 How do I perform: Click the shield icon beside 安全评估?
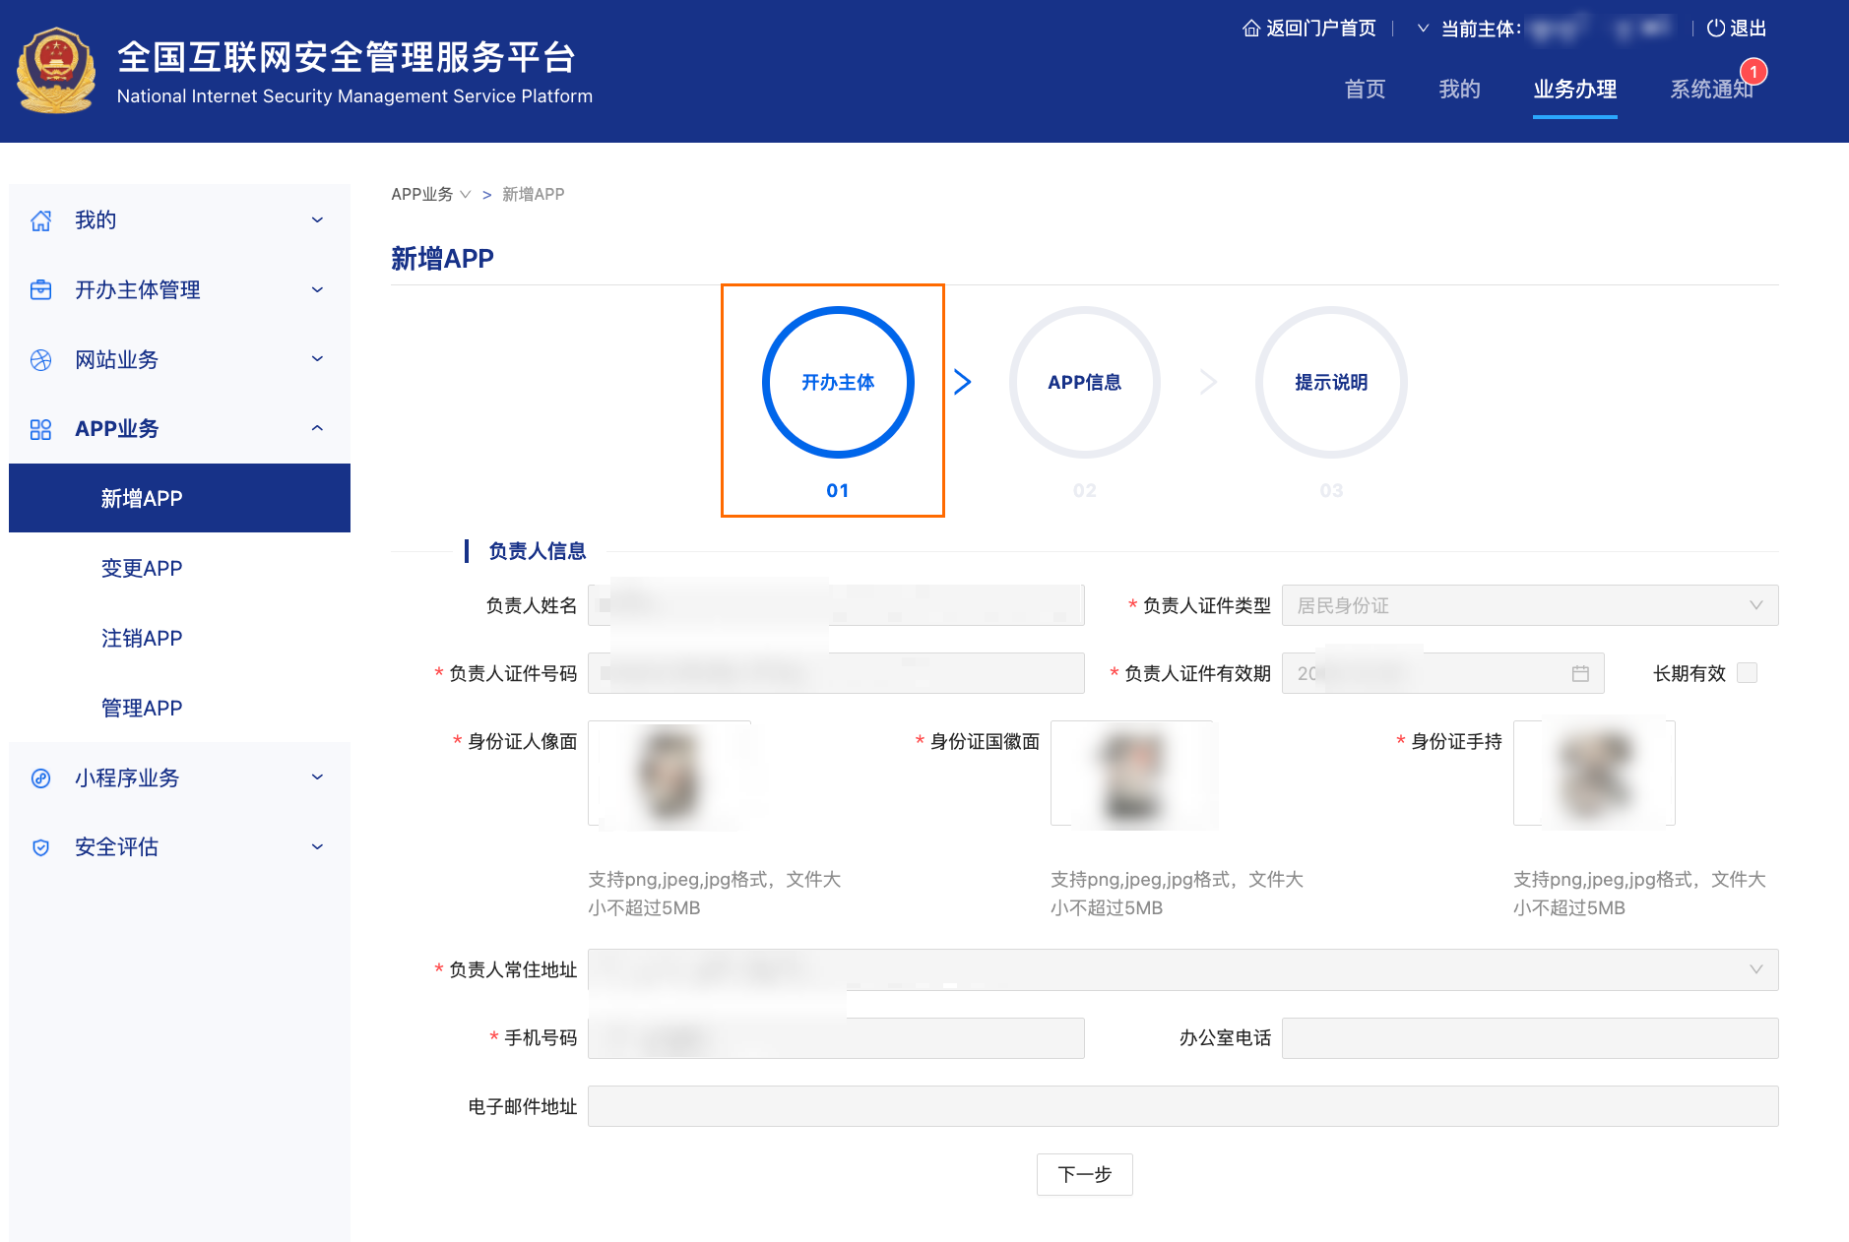tap(41, 846)
